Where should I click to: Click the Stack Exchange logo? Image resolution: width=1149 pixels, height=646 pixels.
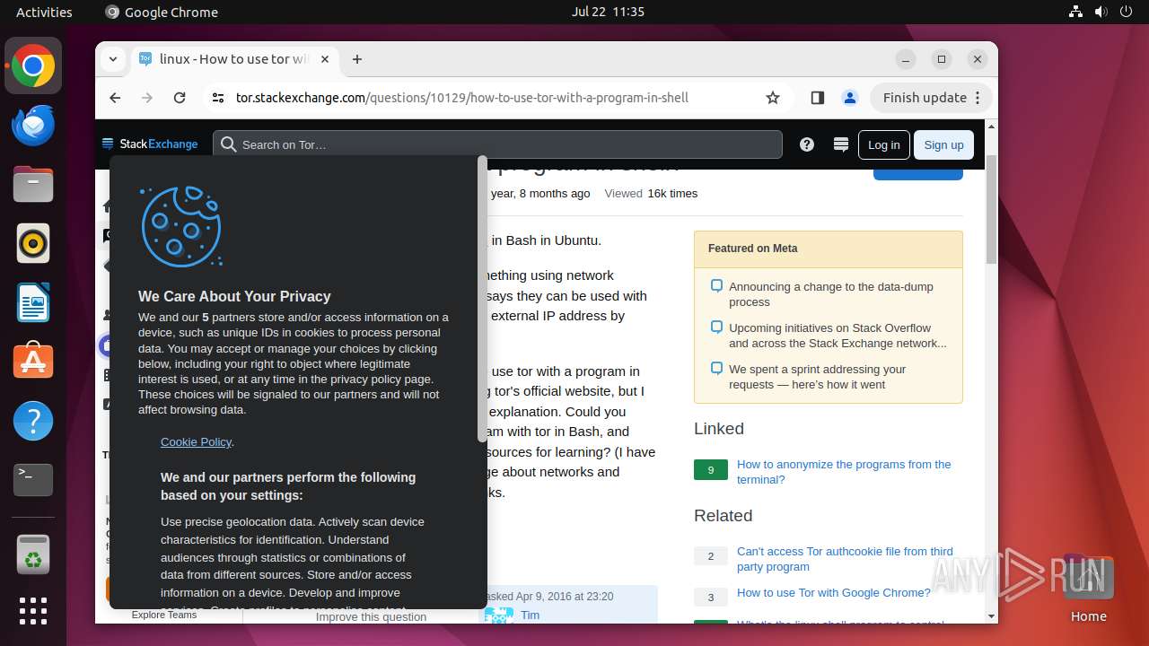coord(150,144)
